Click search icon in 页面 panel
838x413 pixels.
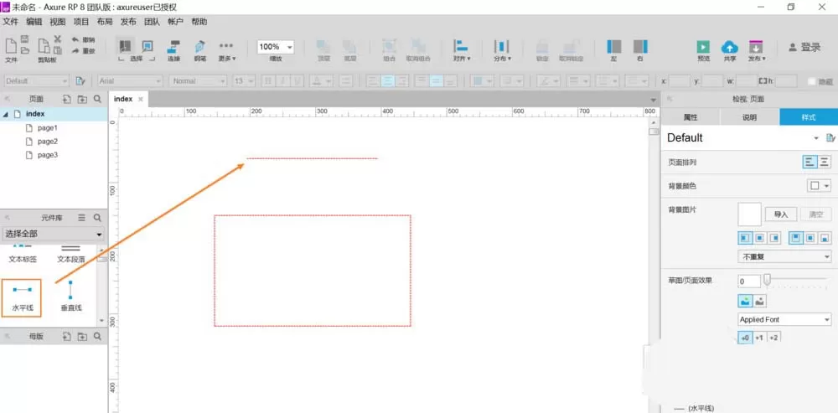point(97,99)
